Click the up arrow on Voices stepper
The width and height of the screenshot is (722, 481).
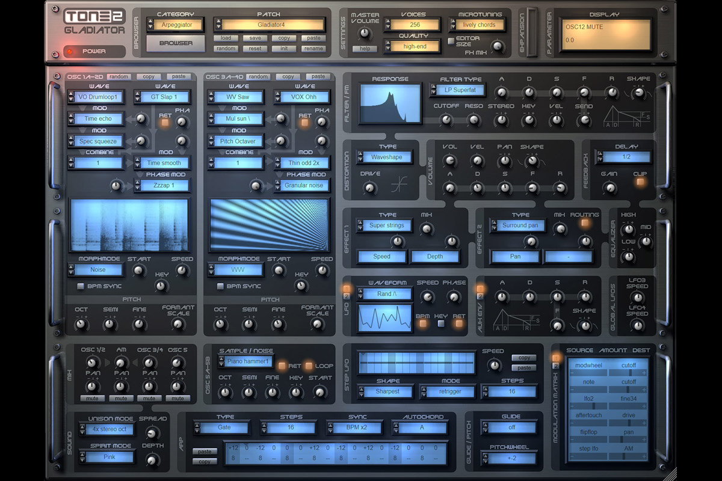click(x=387, y=22)
